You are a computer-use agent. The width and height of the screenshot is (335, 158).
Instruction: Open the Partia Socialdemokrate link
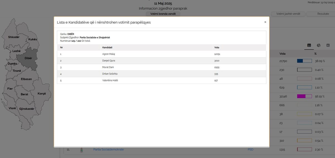click(108, 150)
